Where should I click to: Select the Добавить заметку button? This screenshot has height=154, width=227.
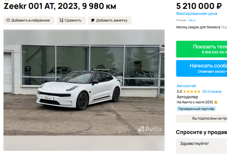click(110, 20)
